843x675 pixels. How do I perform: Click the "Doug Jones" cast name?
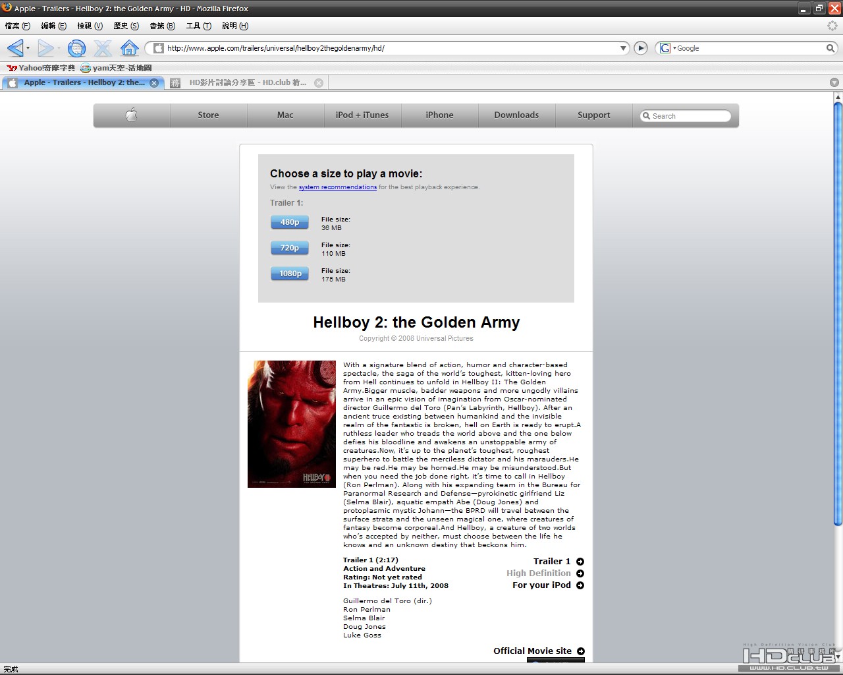[x=364, y=627]
